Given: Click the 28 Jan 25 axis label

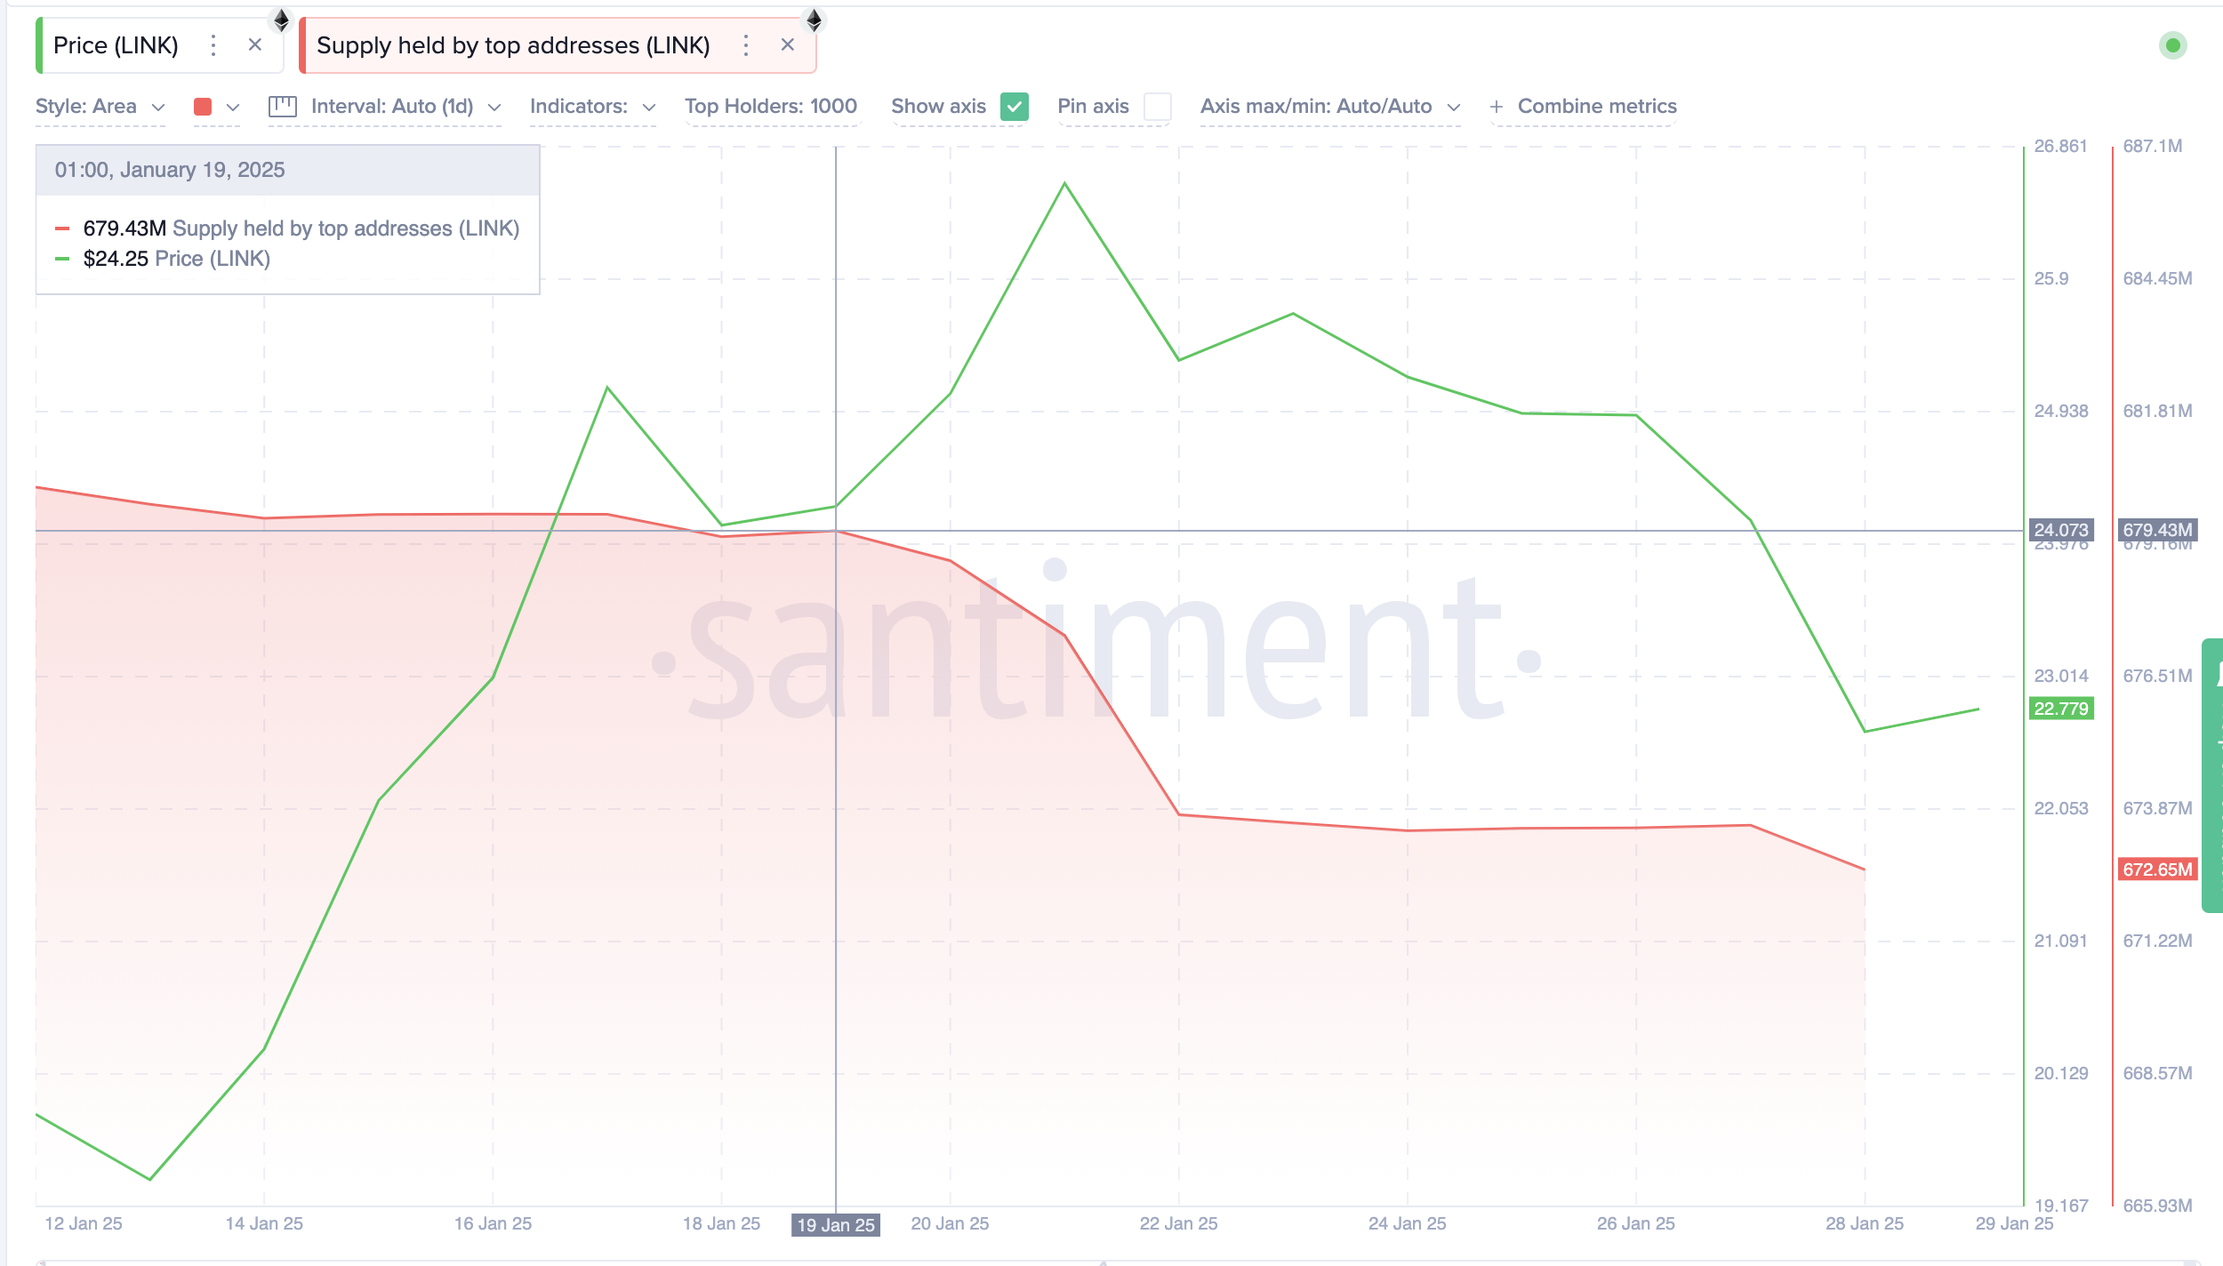Looking at the screenshot, I should [x=1865, y=1223].
